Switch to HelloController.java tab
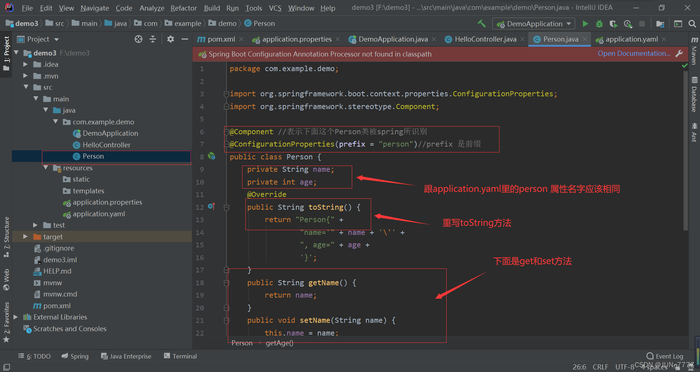This screenshot has width=700, height=372. click(x=485, y=39)
